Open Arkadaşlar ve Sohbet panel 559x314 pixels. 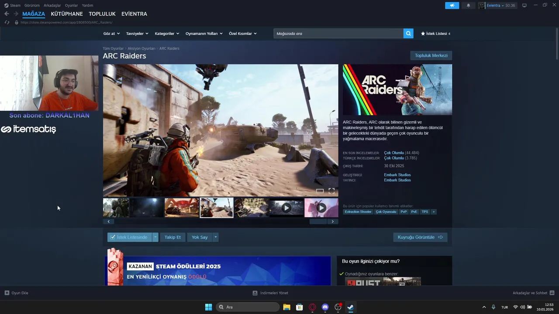533,293
